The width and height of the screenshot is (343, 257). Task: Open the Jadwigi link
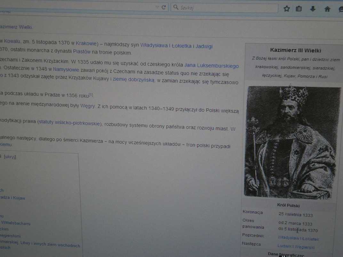pyautogui.click(x=204, y=46)
